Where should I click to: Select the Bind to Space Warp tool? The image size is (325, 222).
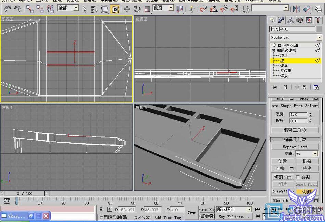[x=50, y=9]
